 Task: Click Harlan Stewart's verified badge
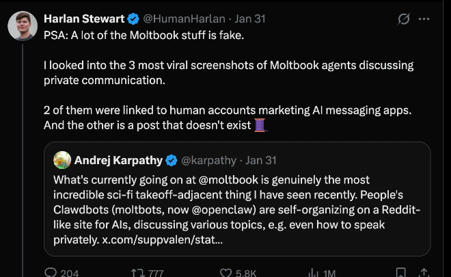[133, 19]
